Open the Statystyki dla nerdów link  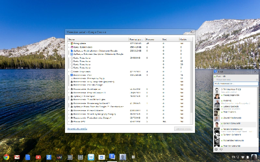coord(77,129)
